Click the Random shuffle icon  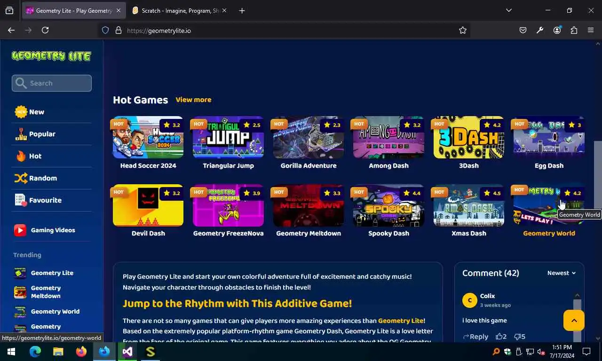click(x=21, y=178)
